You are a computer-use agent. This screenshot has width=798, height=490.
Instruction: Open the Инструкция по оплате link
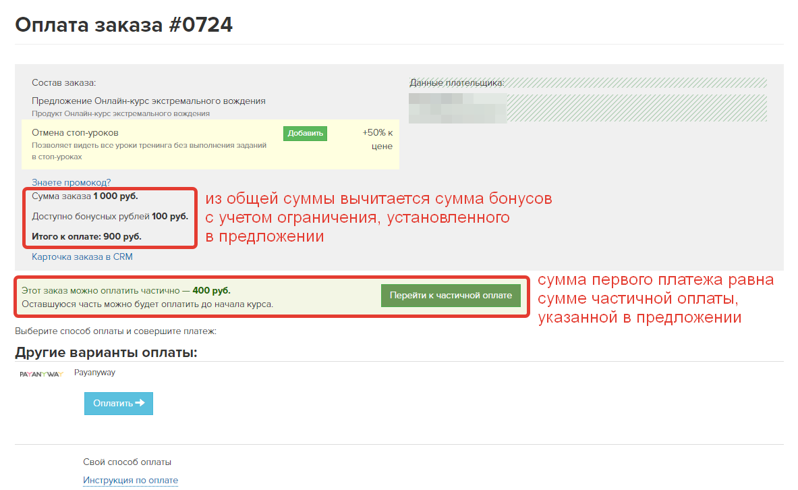(x=130, y=480)
